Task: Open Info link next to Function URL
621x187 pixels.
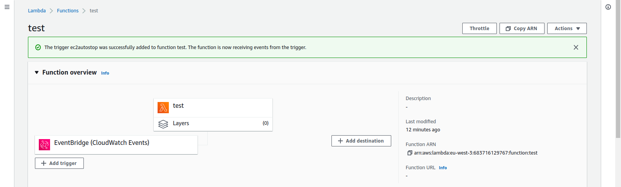Action: pyautogui.click(x=443, y=168)
